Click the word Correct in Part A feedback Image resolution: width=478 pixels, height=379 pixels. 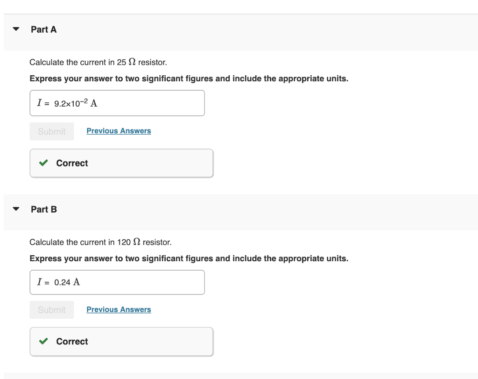pyautogui.click(x=72, y=163)
